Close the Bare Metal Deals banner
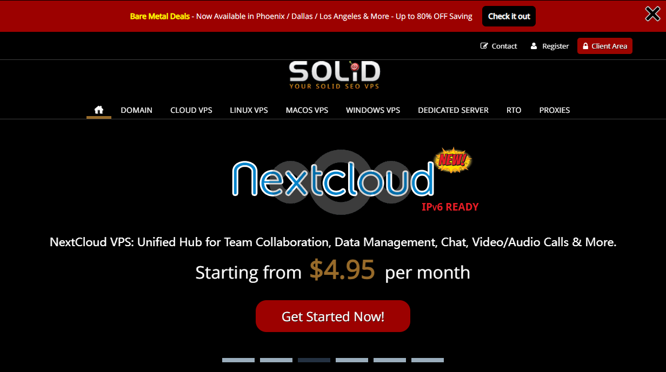This screenshot has width=666, height=372. coord(652,15)
